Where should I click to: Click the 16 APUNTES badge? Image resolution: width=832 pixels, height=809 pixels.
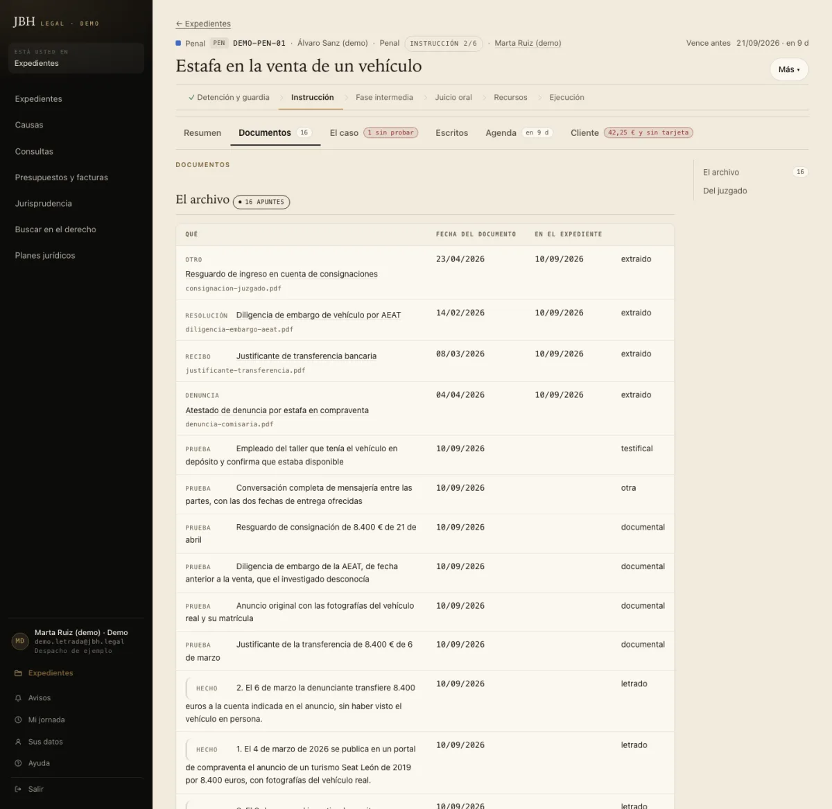point(261,202)
